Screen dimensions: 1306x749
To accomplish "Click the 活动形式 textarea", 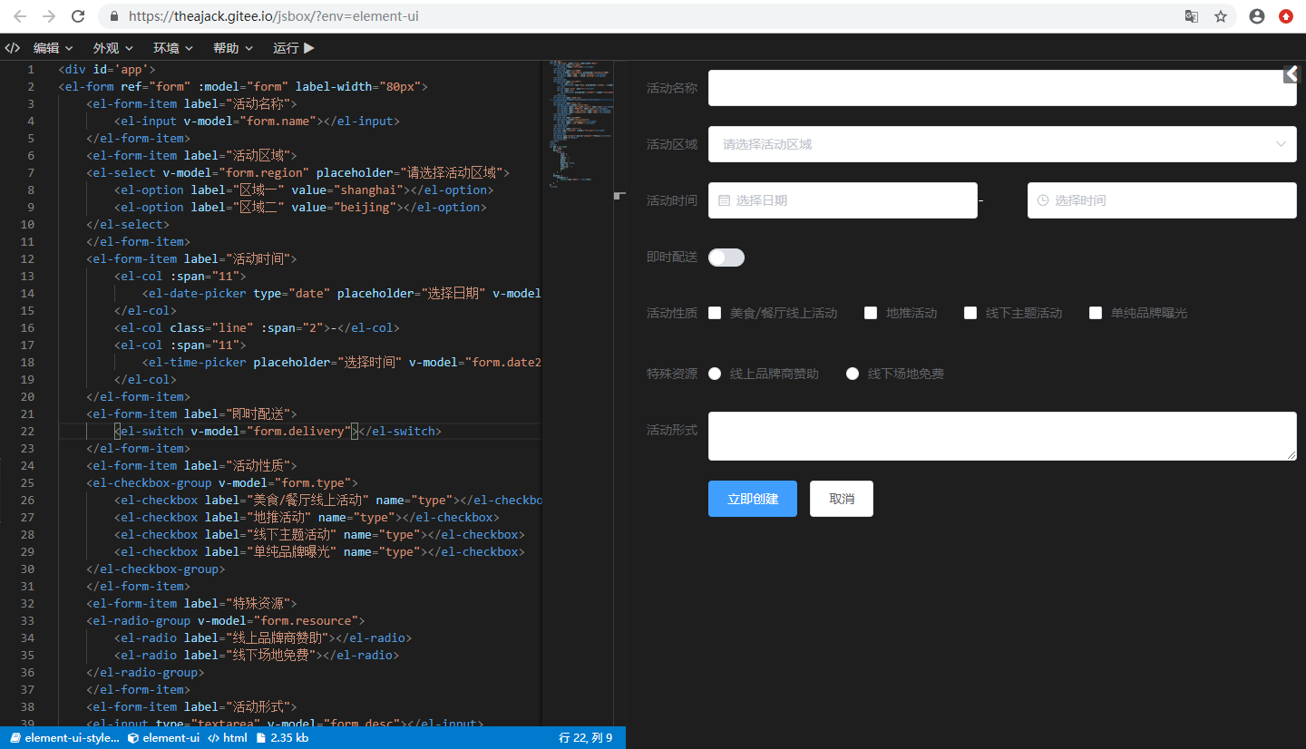I will tap(1002, 436).
